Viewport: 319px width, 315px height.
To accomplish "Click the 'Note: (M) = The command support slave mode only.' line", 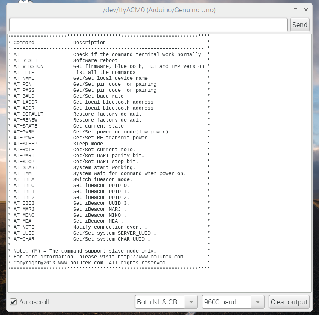I will tap(85, 251).
